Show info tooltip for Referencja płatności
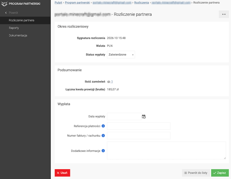This screenshot has width=231, height=179. (103, 126)
